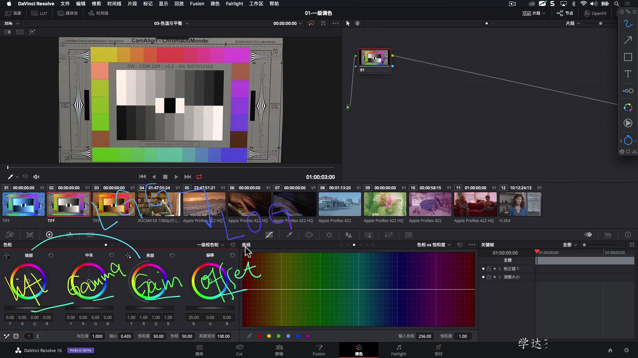Image resolution: width=638 pixels, height=358 pixels.
Task: Toggle viewer audio mute speaker icon
Action: [x=36, y=177]
